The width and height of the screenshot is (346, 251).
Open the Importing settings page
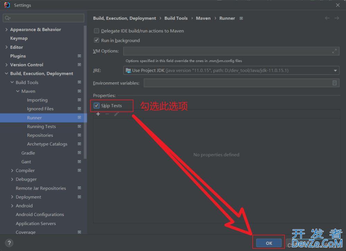37,100
